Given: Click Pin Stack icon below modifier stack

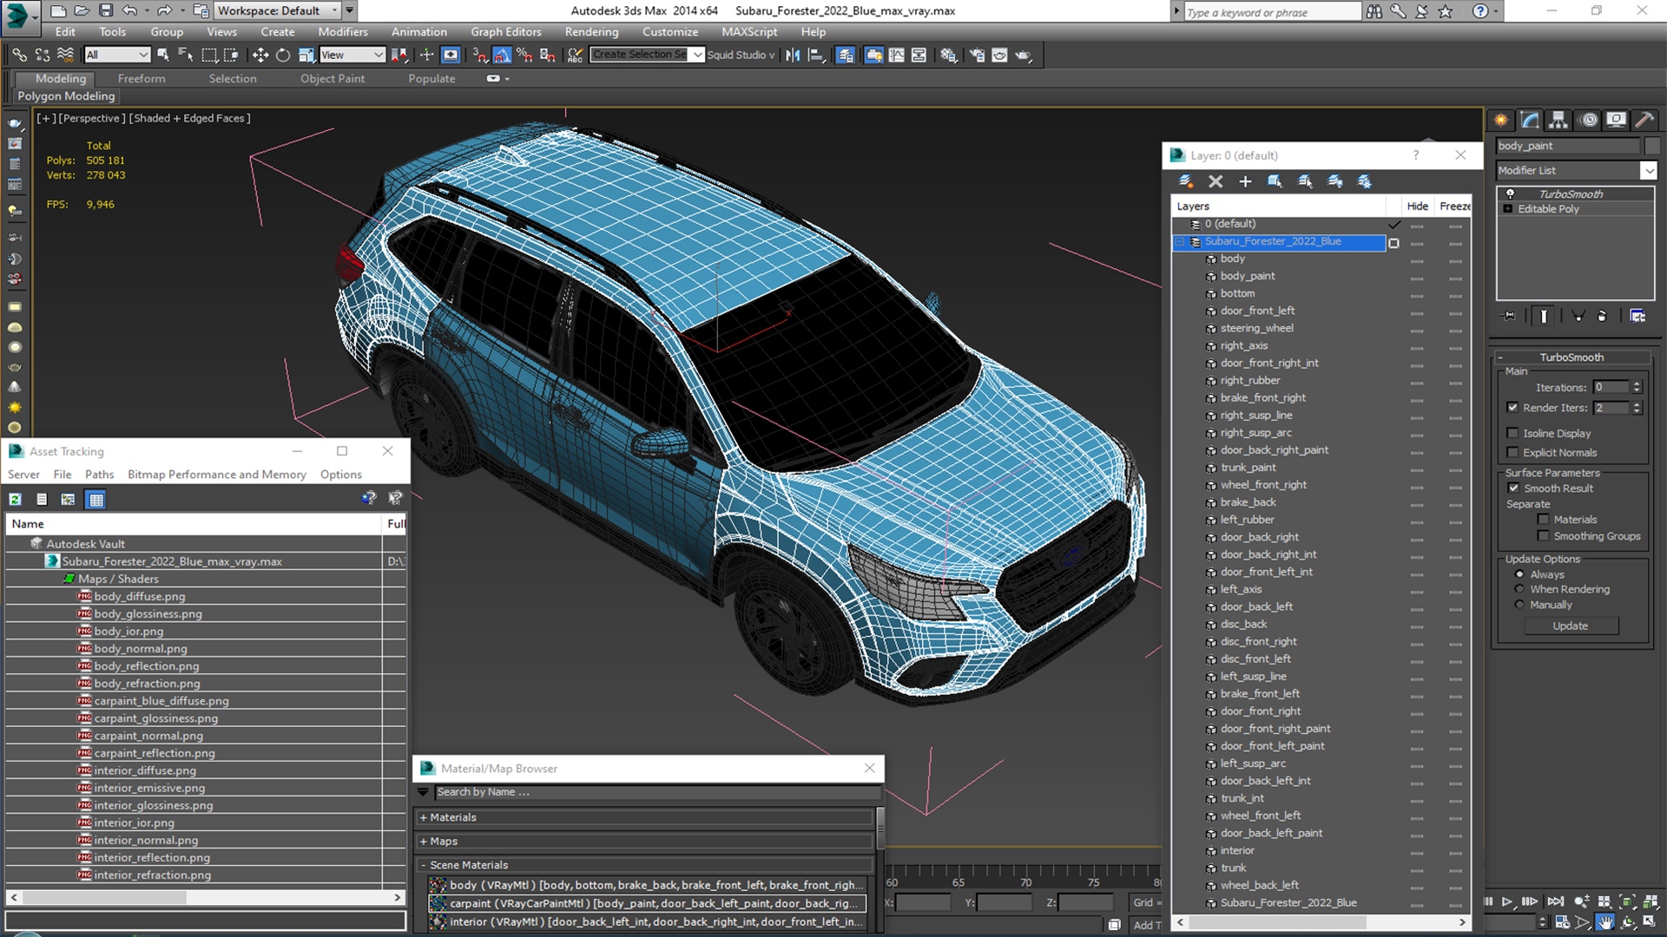Looking at the screenshot, I should pyautogui.click(x=1510, y=316).
